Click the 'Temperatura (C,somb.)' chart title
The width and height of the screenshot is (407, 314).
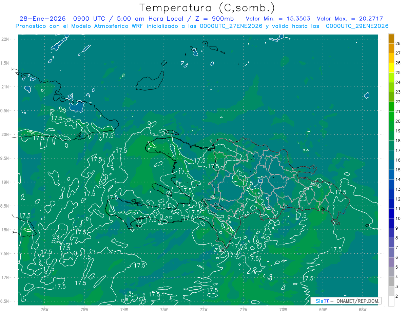click(x=207, y=8)
